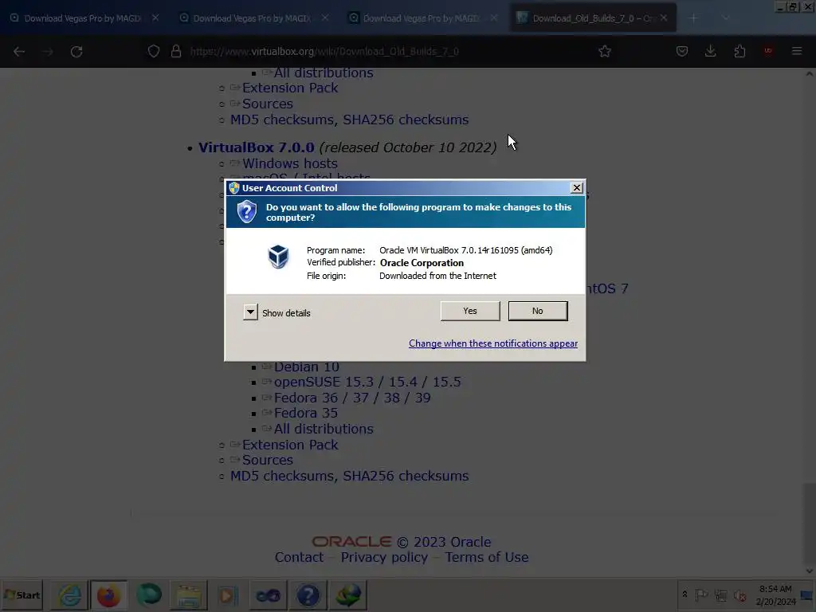Click the site security padlock icon
This screenshot has width=816, height=612.
176,51
